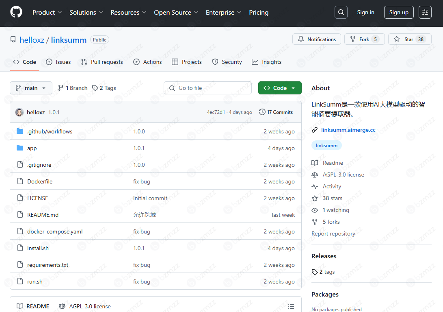Image resolution: width=443 pixels, height=312 pixels.
Task: Switch to the Security tab
Action: (227, 62)
